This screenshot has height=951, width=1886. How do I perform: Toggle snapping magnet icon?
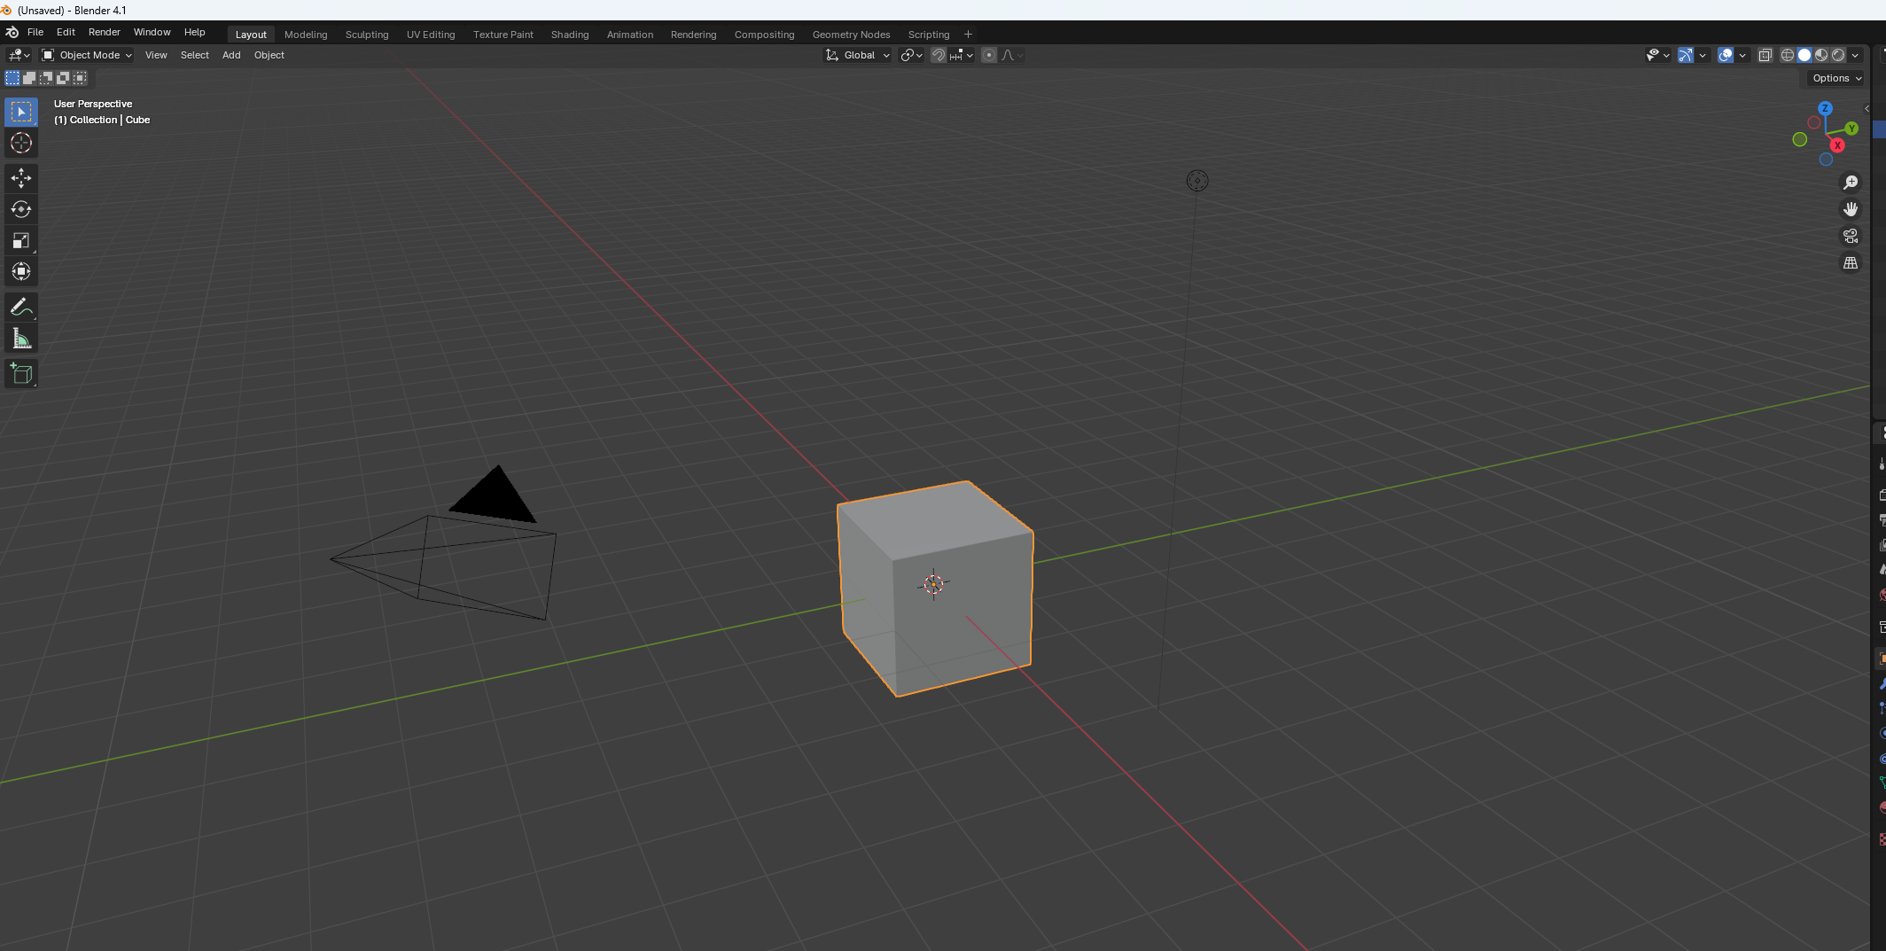coord(939,55)
